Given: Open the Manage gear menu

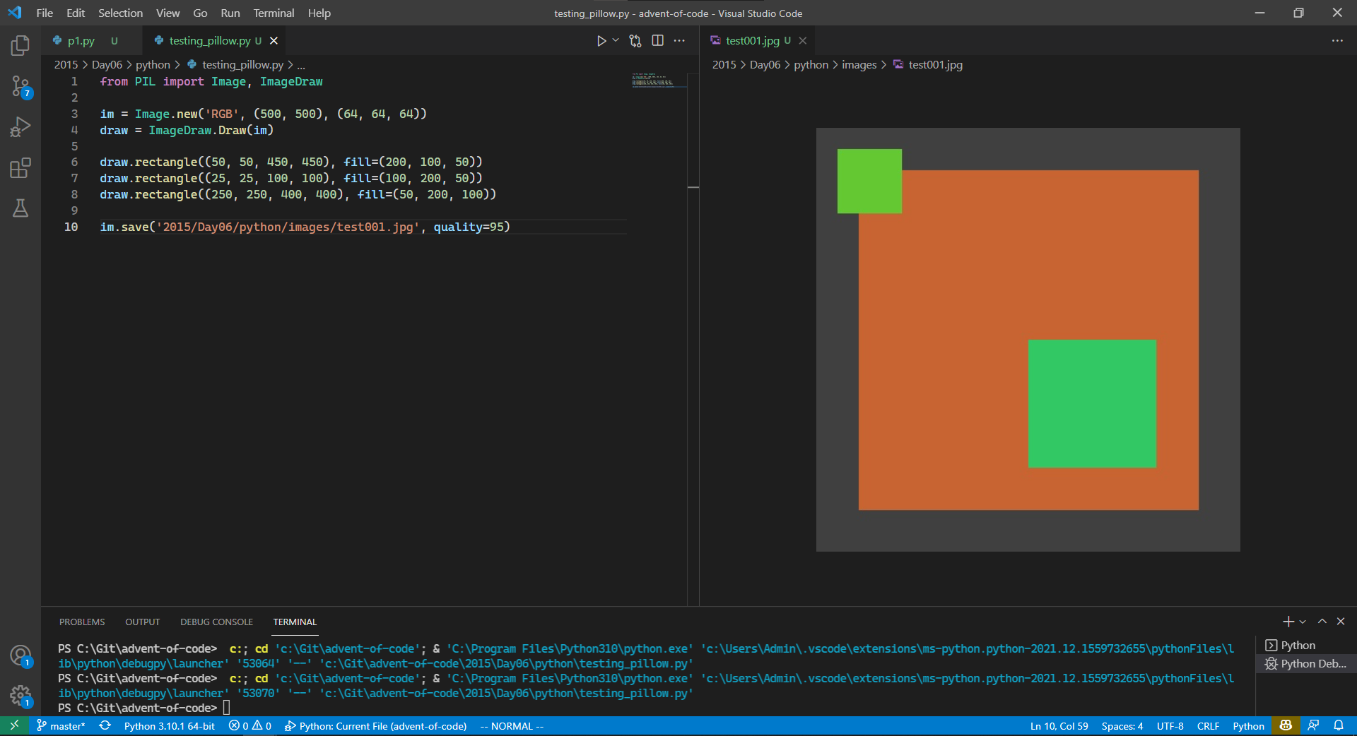Looking at the screenshot, I should click(x=20, y=696).
